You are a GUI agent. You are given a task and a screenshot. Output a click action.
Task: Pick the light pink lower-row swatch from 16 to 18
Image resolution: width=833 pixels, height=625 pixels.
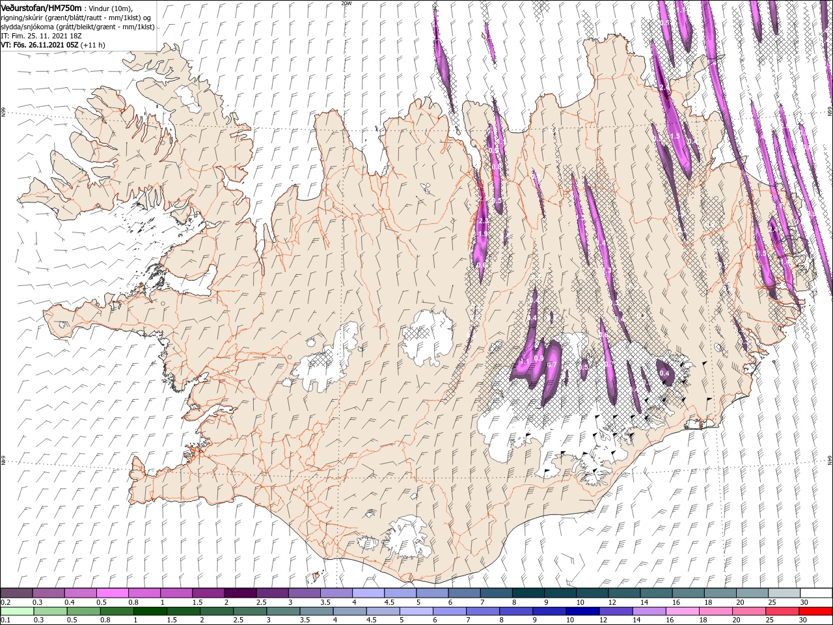tap(683, 611)
